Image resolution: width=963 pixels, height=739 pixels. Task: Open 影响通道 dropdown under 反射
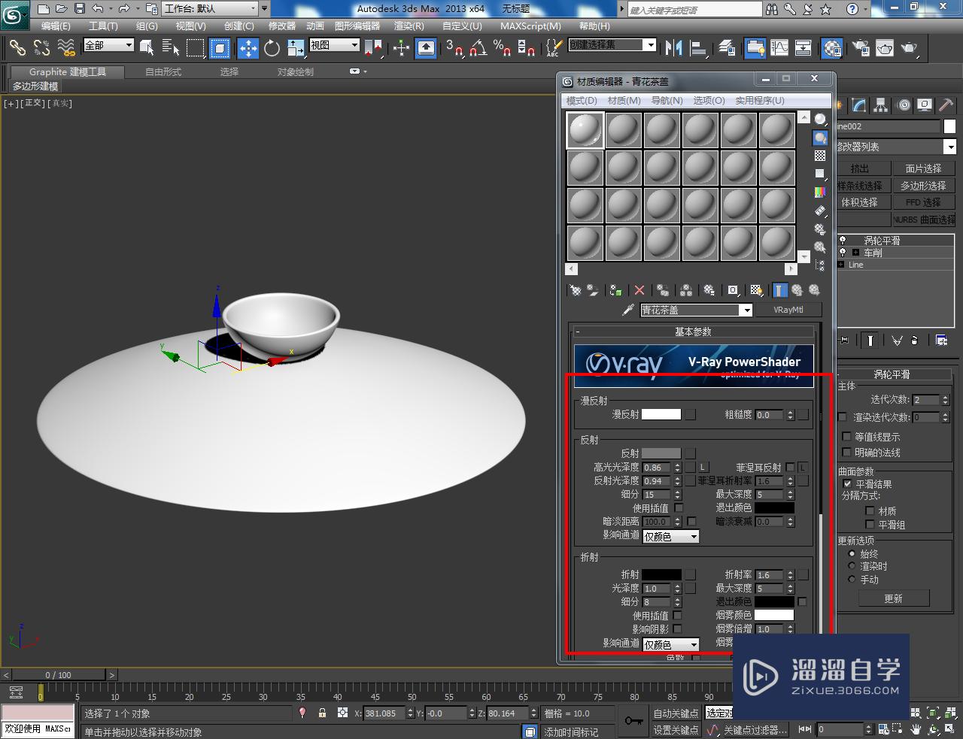click(671, 537)
